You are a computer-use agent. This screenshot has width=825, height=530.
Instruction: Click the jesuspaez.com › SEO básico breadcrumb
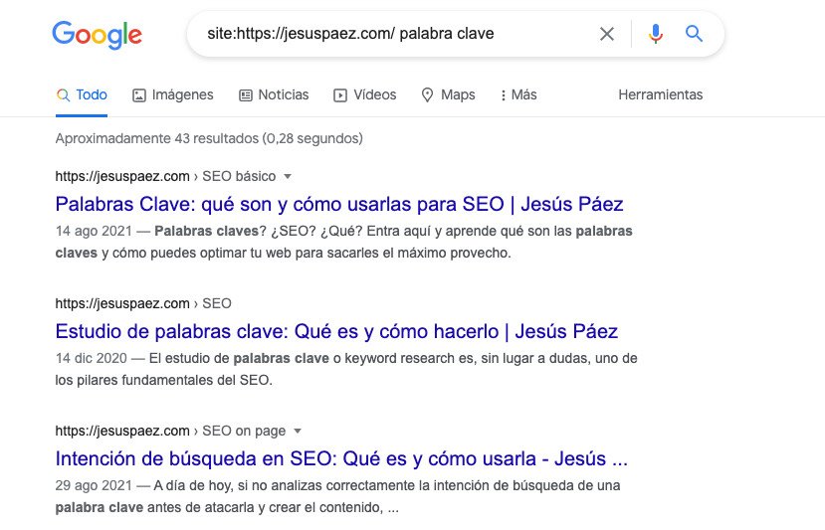point(165,176)
